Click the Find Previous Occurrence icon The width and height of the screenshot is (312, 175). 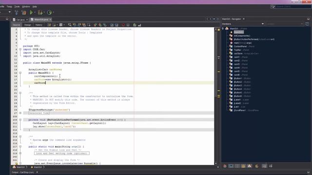75,25
